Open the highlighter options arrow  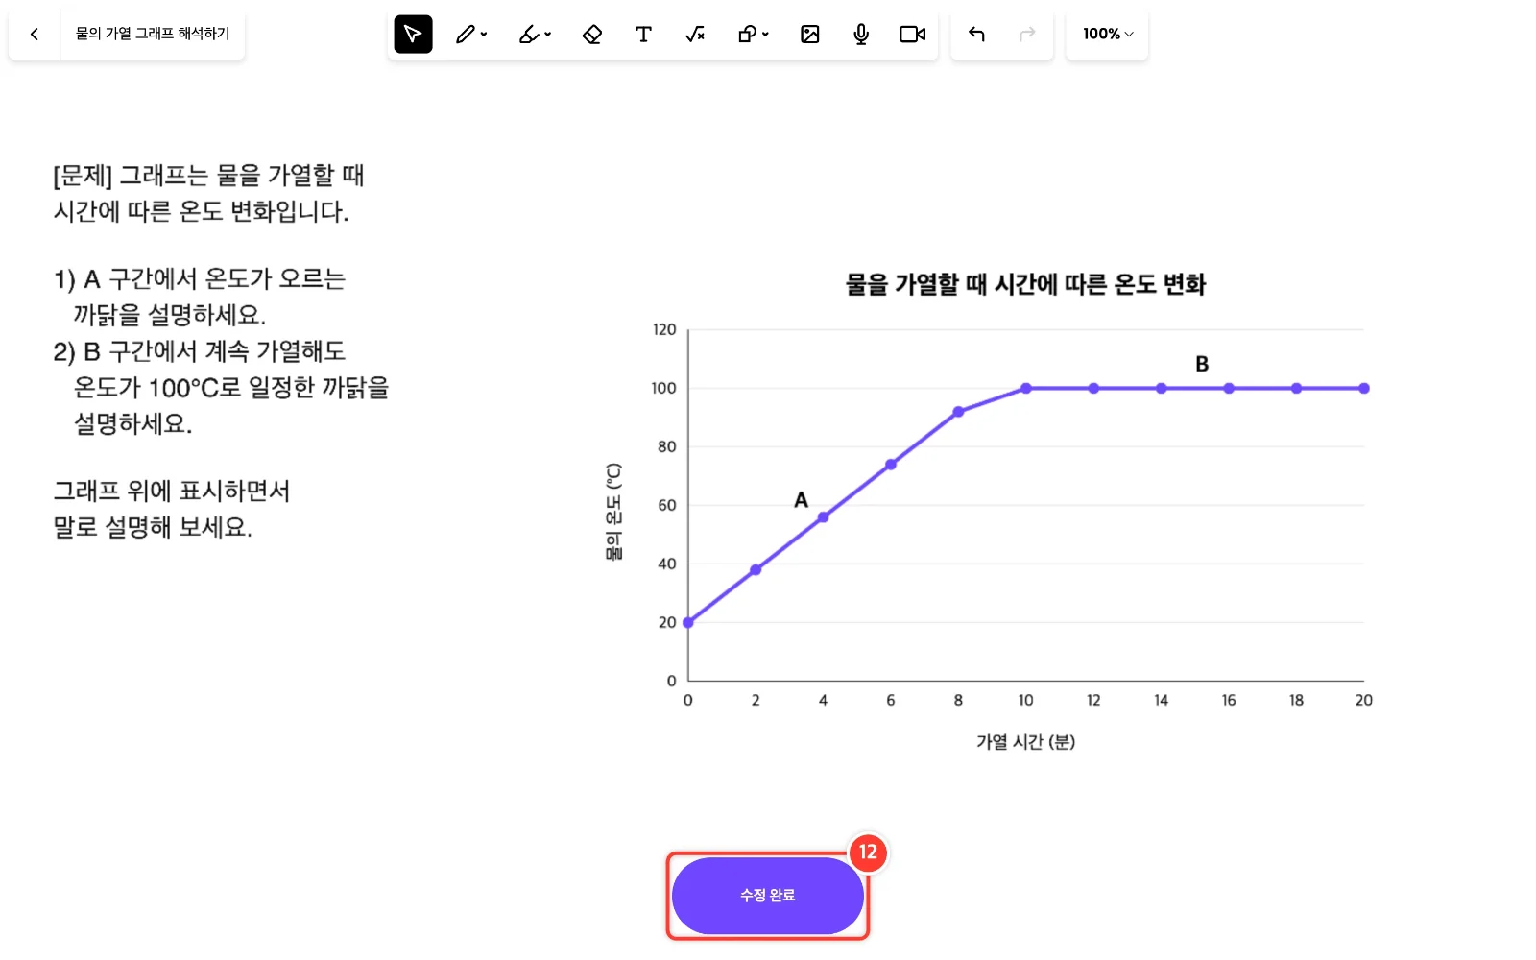pos(548,35)
